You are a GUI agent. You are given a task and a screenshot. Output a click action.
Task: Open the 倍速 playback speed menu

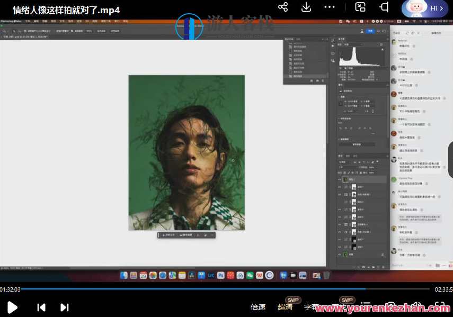(x=258, y=307)
